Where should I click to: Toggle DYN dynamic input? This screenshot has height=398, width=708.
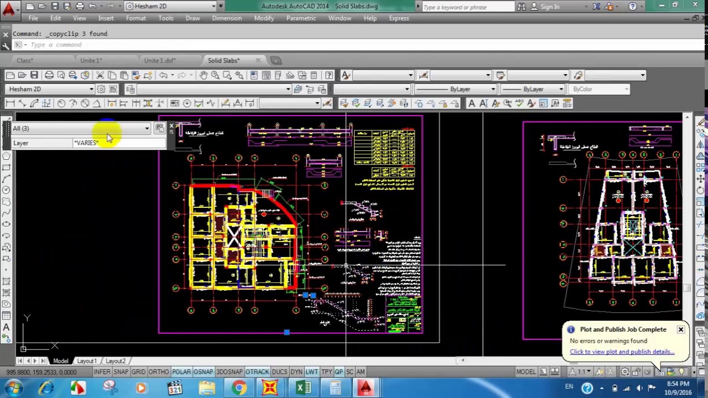(296, 372)
